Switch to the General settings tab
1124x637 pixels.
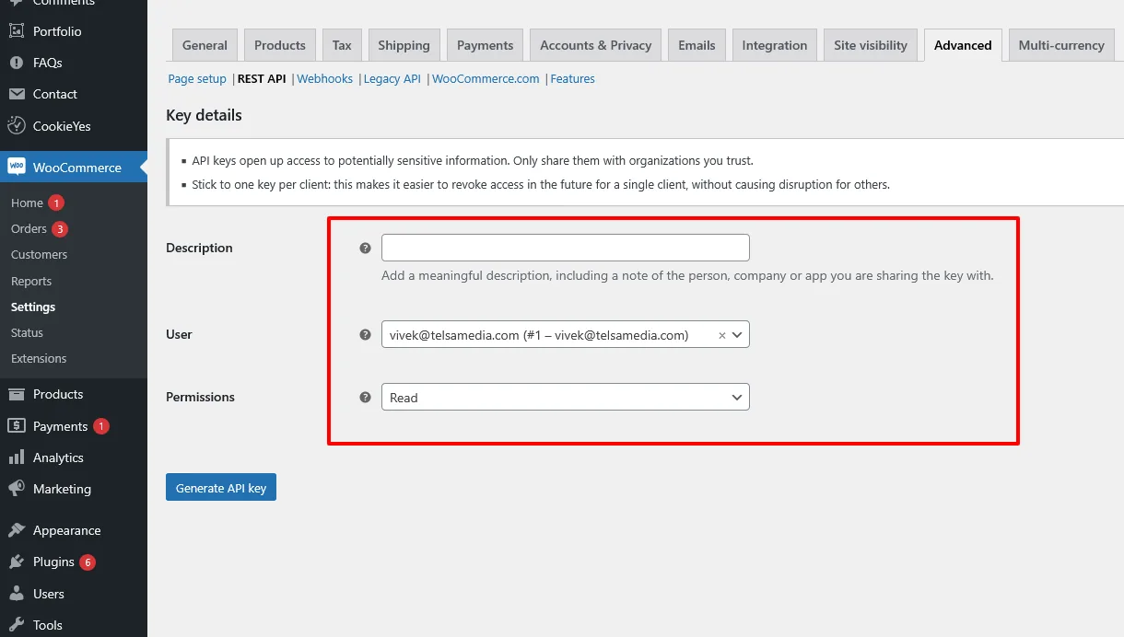click(x=205, y=45)
